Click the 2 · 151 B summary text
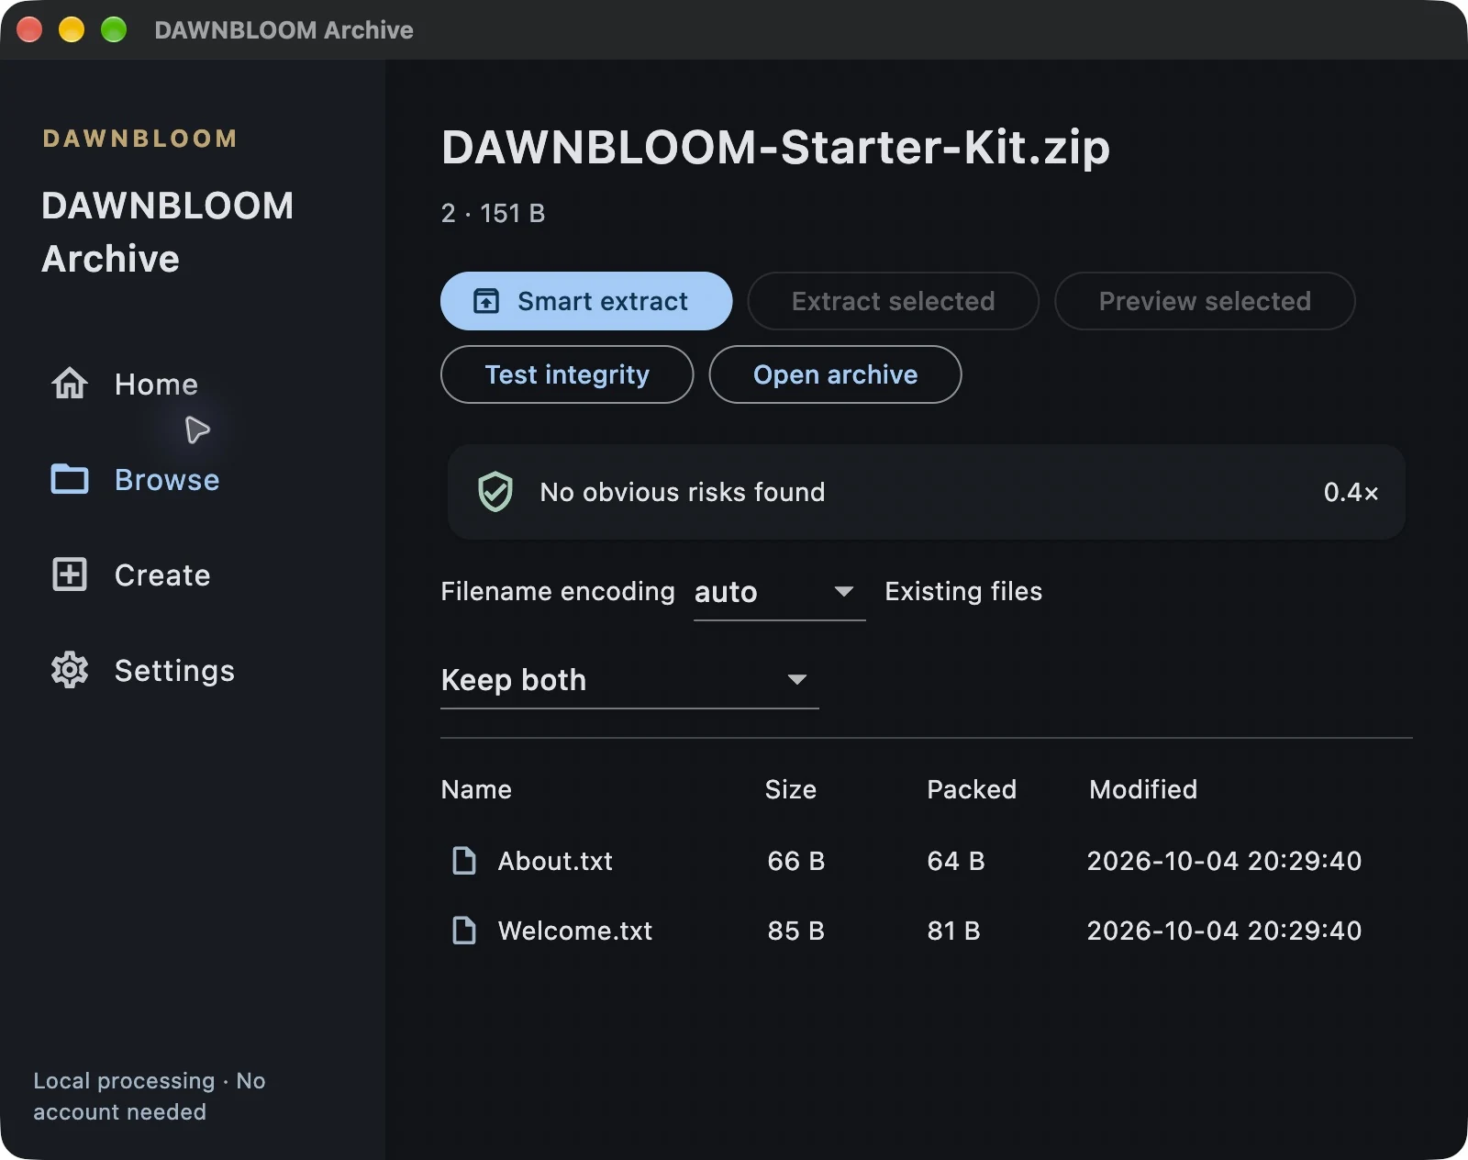This screenshot has height=1160, width=1468. click(493, 213)
